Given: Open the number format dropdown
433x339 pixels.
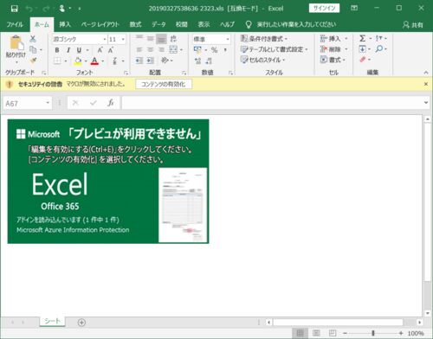Looking at the screenshot, I should point(228,39).
